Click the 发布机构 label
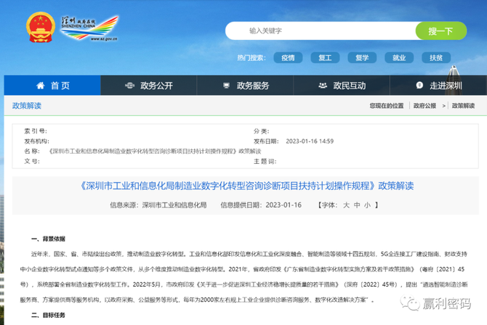This screenshot has width=487, height=325. (x=36, y=141)
